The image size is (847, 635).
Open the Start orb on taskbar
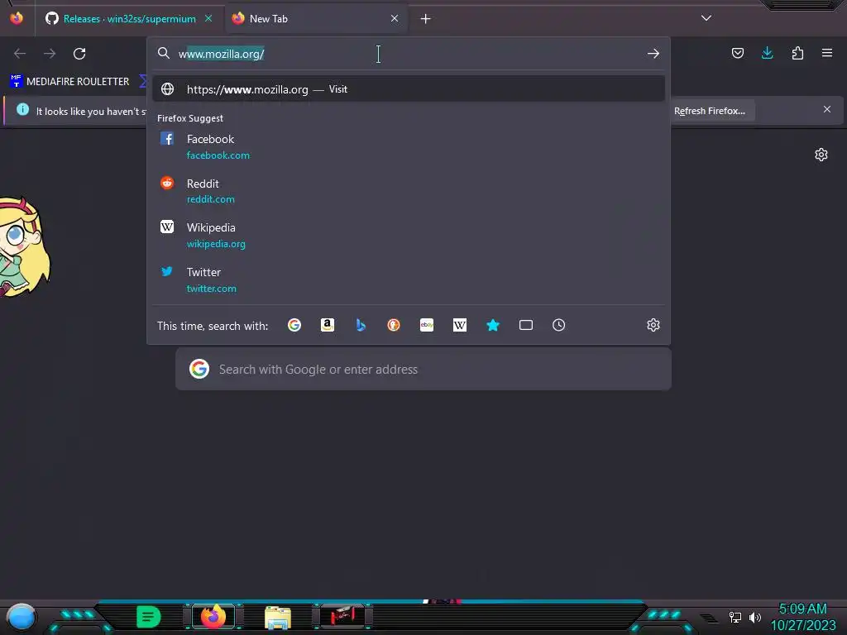21,617
